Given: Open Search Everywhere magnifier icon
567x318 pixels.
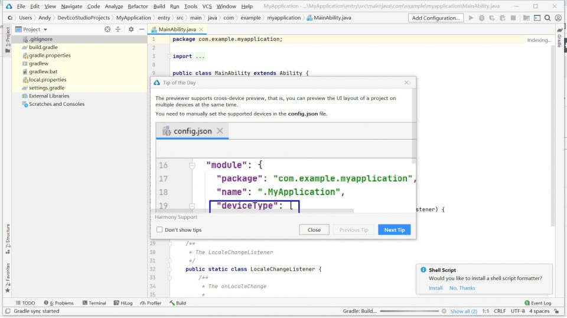Looking at the screenshot, I should click(x=548, y=18).
